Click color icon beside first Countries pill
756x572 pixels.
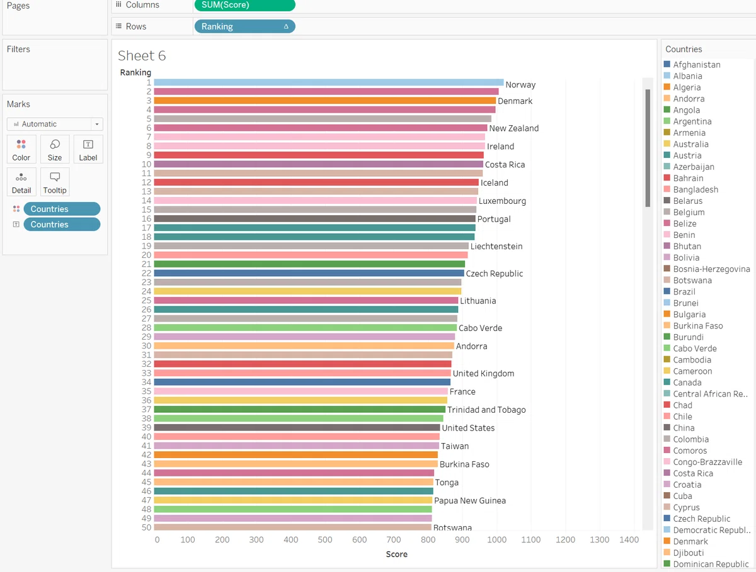pyautogui.click(x=16, y=209)
